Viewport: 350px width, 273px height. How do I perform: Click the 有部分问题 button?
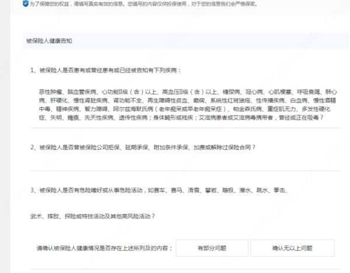pyautogui.click(x=212, y=248)
